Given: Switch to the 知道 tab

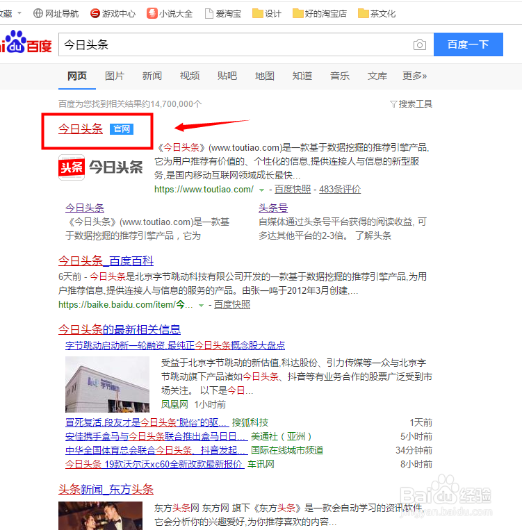Looking at the screenshot, I should tap(302, 76).
